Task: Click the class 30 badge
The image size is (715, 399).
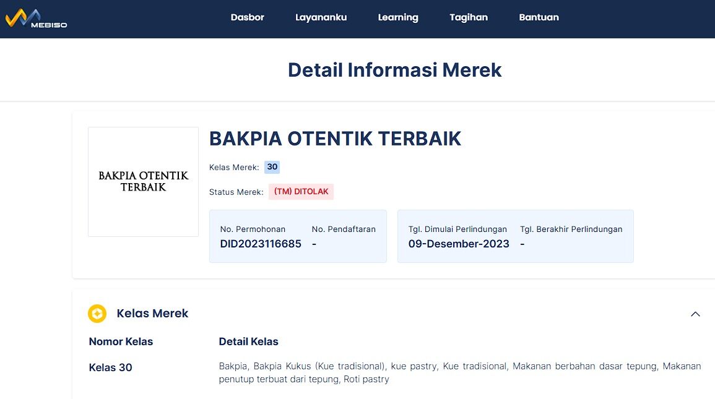Action: coord(272,166)
